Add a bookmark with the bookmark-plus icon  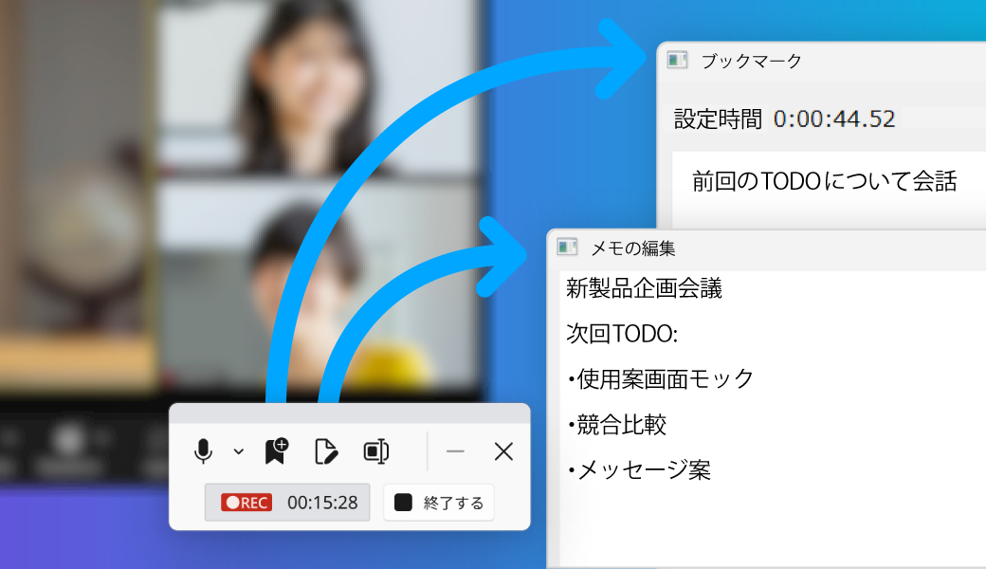pos(275,451)
